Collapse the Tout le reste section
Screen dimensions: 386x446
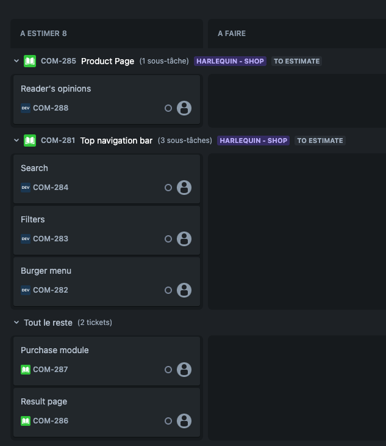point(16,323)
